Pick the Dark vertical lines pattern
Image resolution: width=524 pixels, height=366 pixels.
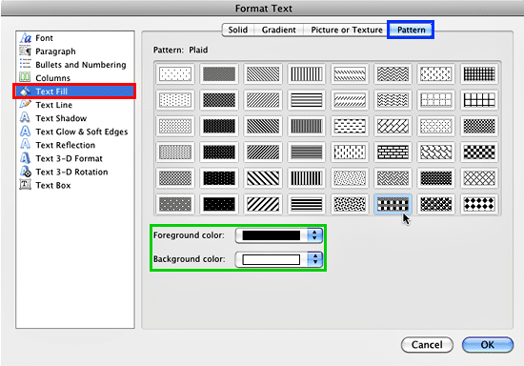307,178
